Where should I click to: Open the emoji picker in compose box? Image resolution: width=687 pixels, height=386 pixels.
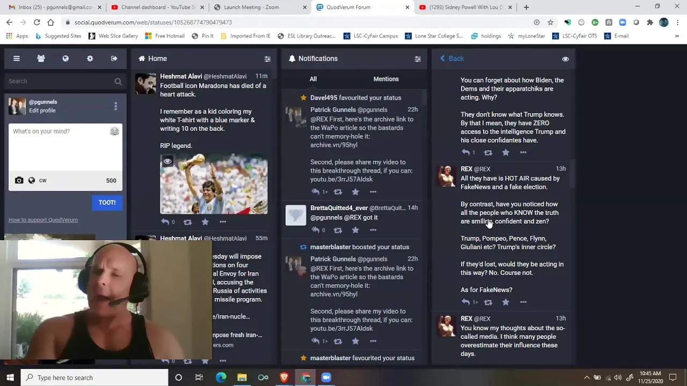click(114, 131)
